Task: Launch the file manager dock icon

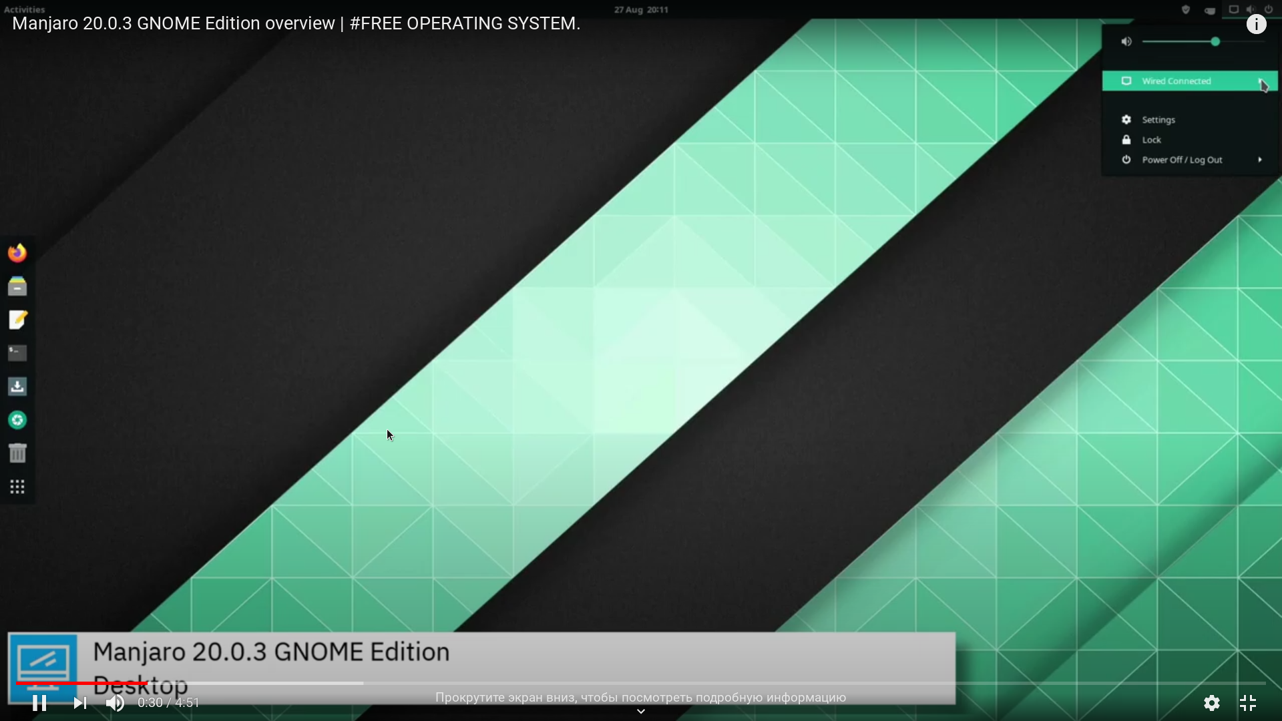Action: [x=17, y=286]
